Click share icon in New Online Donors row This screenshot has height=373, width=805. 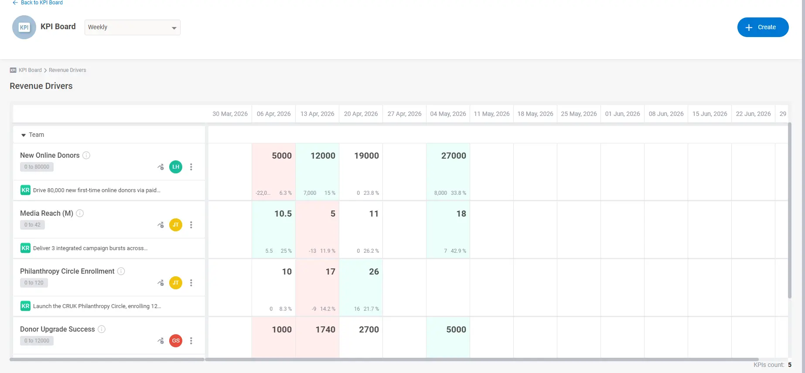coord(160,167)
